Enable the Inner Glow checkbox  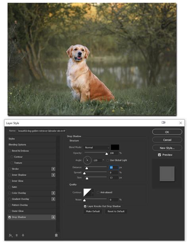tap(10, 181)
